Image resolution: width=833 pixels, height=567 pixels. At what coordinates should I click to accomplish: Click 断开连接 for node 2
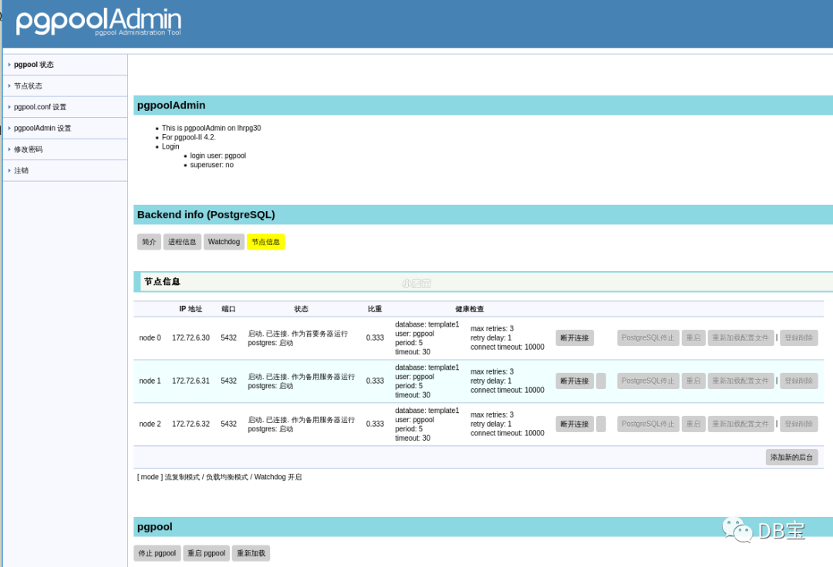click(x=575, y=424)
